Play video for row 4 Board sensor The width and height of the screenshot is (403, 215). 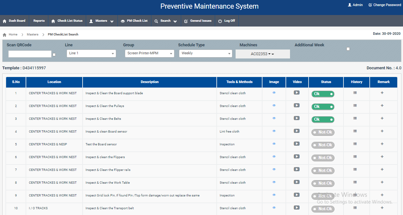tap(297, 131)
